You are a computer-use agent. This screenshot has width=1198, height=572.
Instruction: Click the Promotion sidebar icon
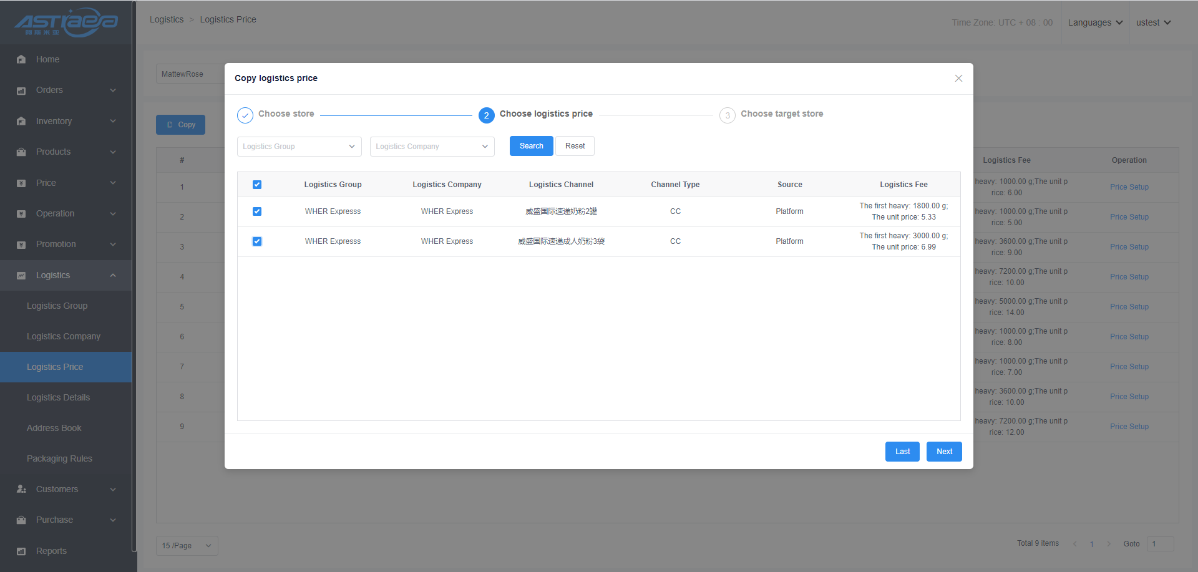[x=21, y=245]
